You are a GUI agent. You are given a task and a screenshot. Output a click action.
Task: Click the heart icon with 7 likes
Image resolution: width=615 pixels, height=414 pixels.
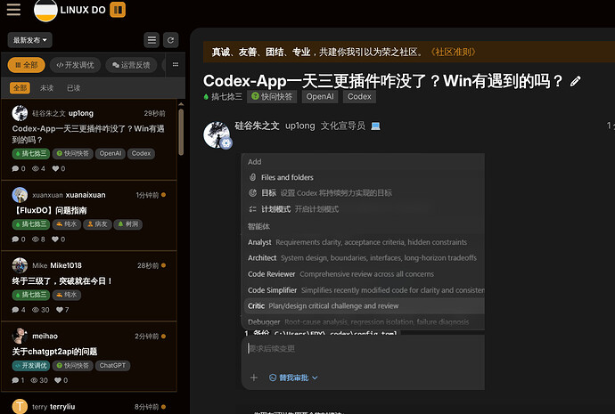point(59,310)
